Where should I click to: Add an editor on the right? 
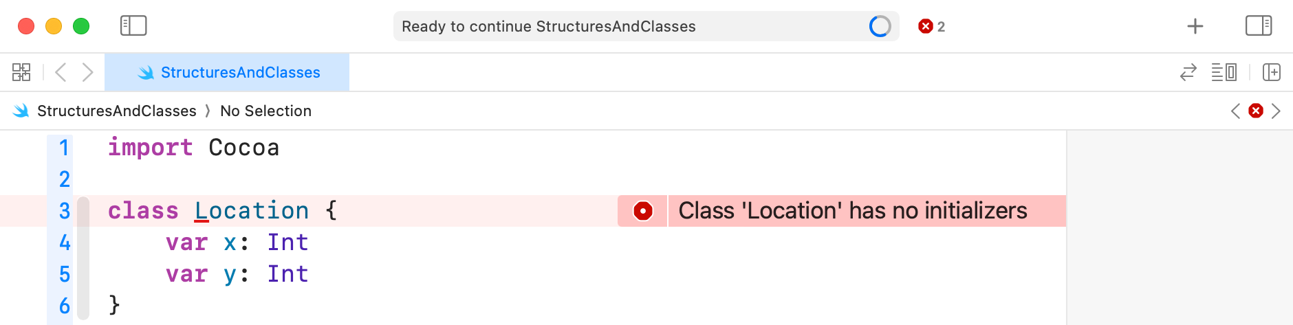pos(1271,72)
